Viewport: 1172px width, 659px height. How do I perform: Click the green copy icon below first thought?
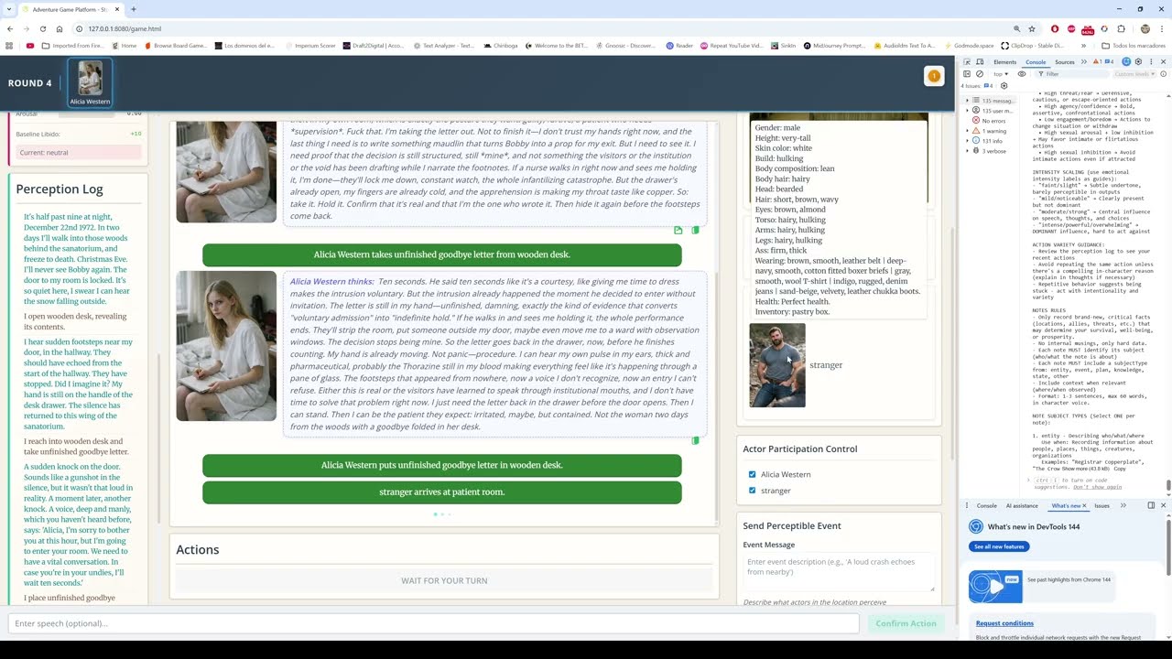click(x=695, y=230)
